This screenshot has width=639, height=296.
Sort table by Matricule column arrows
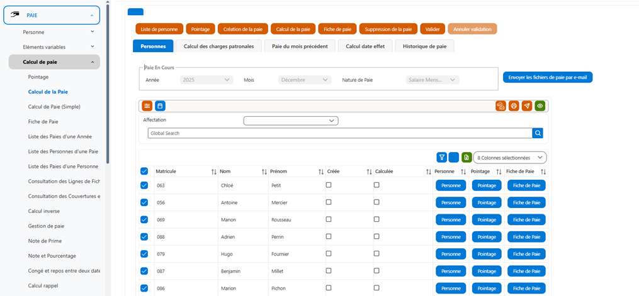pos(213,172)
